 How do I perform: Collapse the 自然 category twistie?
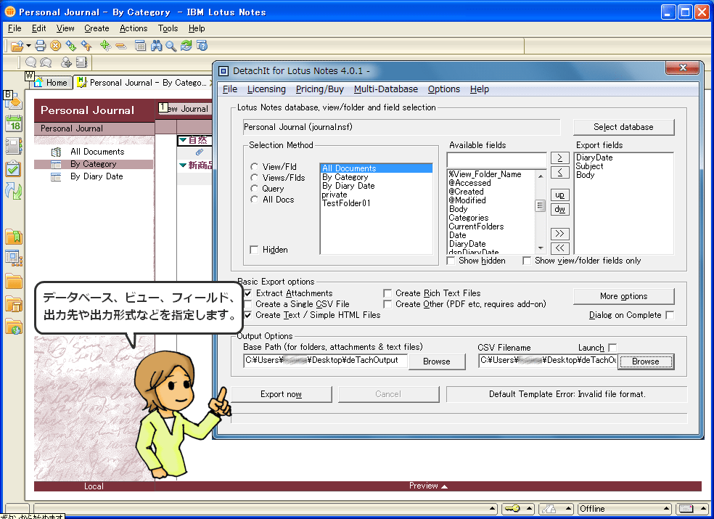tap(183, 140)
